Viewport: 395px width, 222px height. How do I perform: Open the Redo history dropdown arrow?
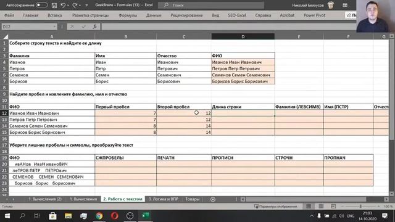pyautogui.click(x=80, y=5)
